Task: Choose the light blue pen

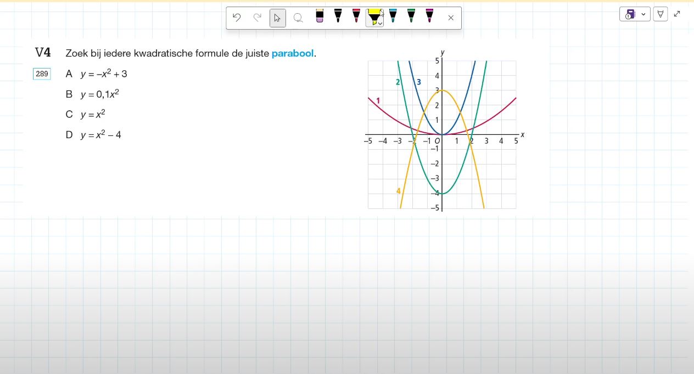Action: coord(393,16)
